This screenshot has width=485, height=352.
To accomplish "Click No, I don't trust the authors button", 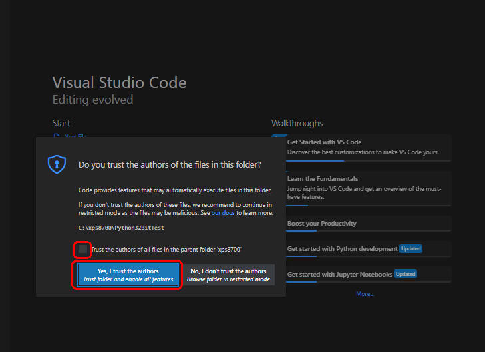I will tap(228, 275).
